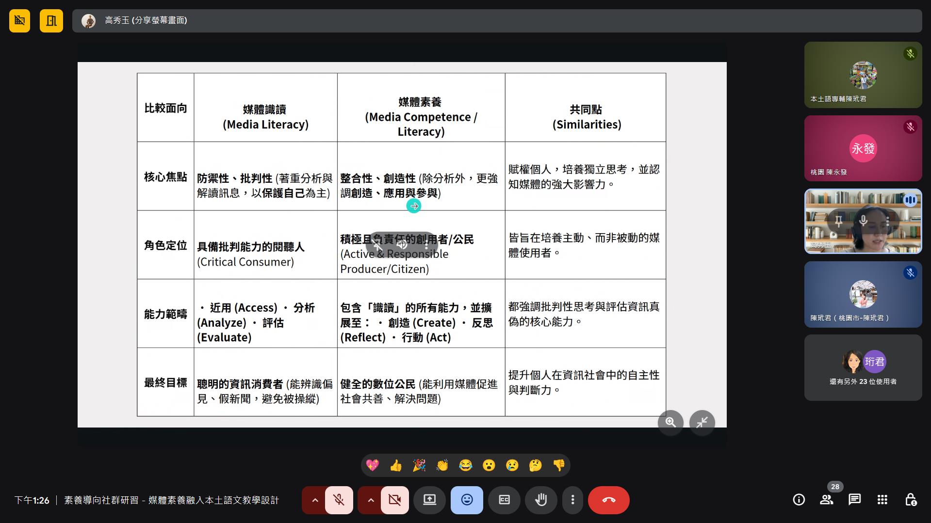Raise your hand
This screenshot has width=931, height=523.
tap(541, 500)
